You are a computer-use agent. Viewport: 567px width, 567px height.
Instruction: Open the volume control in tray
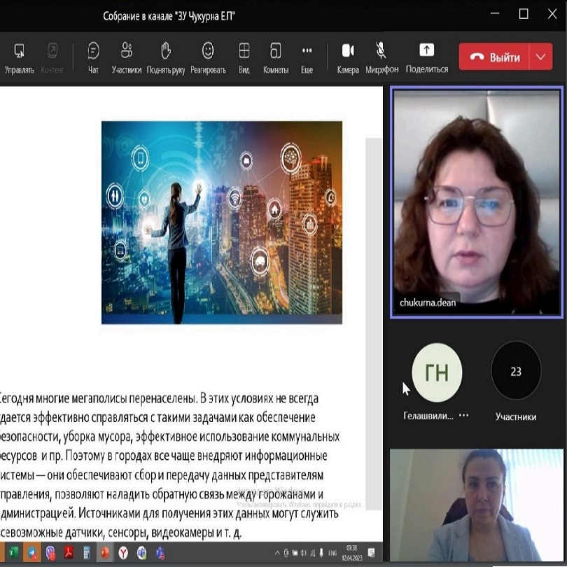pyautogui.click(x=303, y=553)
